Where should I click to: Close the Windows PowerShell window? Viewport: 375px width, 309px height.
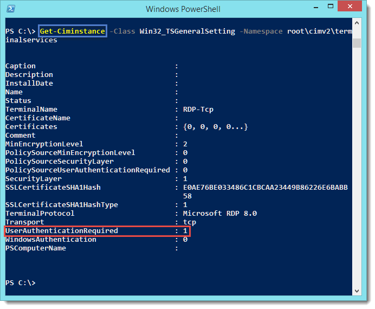point(350,6)
